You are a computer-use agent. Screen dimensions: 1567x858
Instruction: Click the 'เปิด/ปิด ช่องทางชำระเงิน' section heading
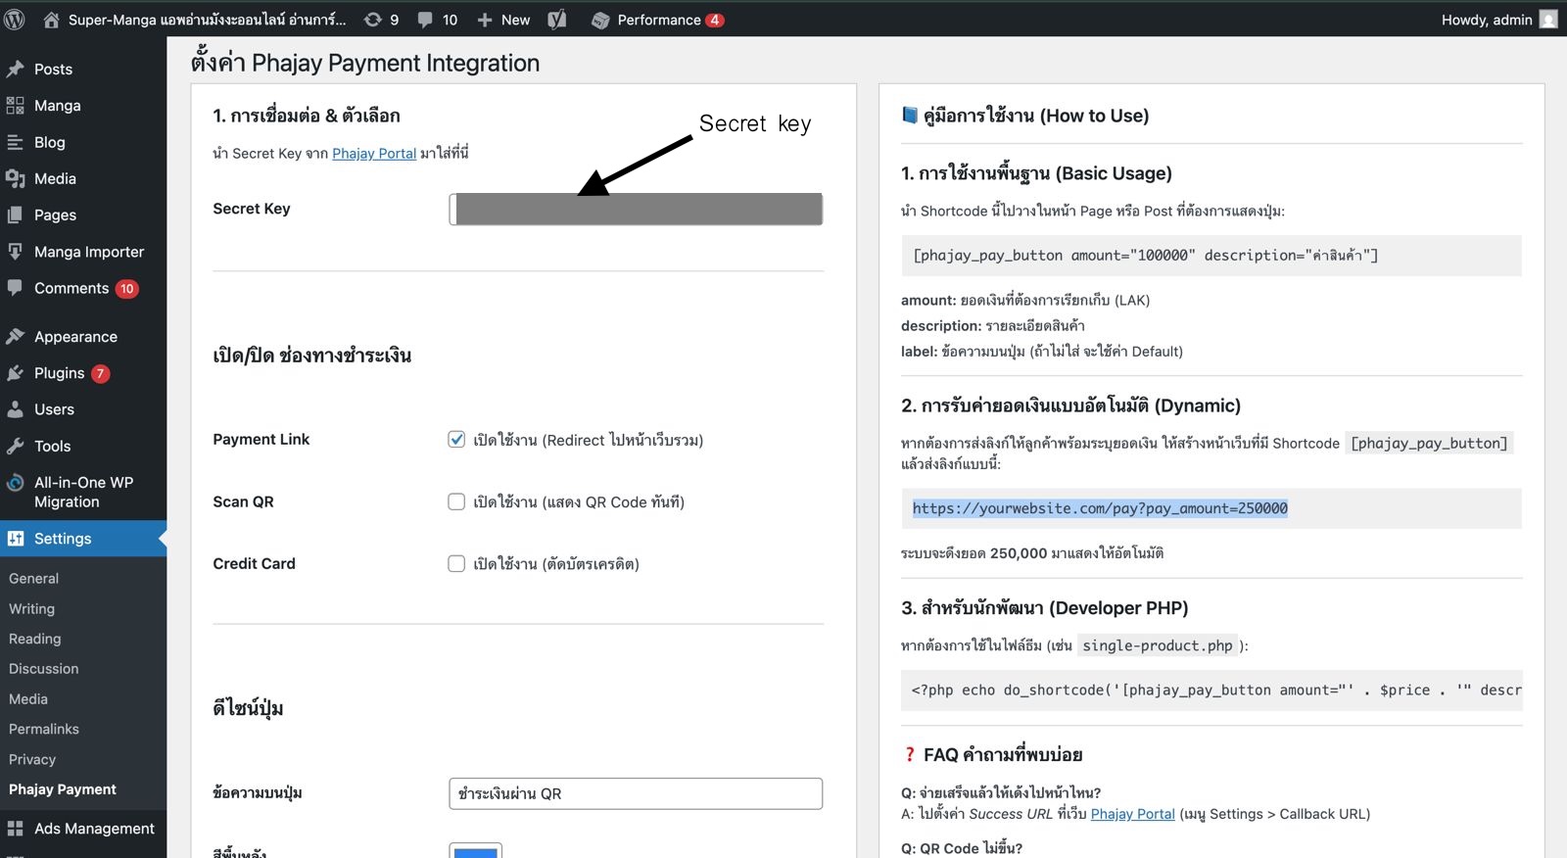[311, 355]
